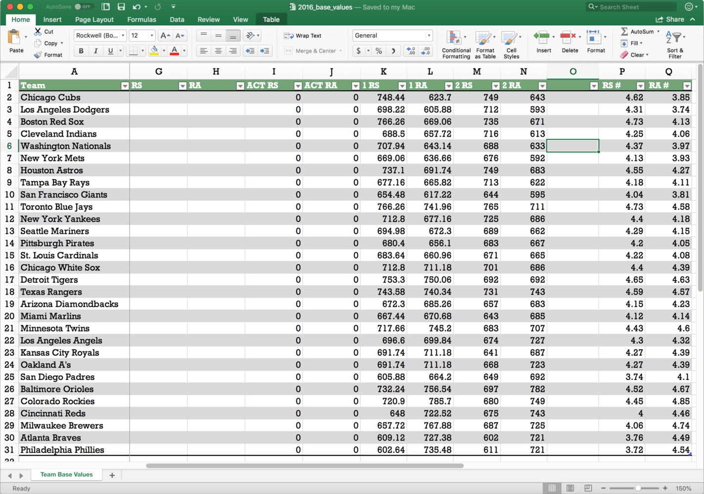Open the 1 RS column filter dropdown
The height and width of the screenshot is (494, 704).
(402, 86)
